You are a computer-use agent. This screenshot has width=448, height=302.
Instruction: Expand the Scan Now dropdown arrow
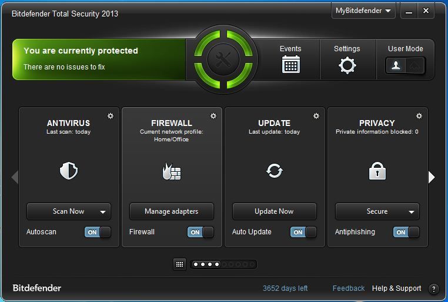click(103, 212)
